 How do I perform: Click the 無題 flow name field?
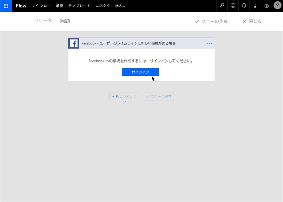[x=65, y=21]
